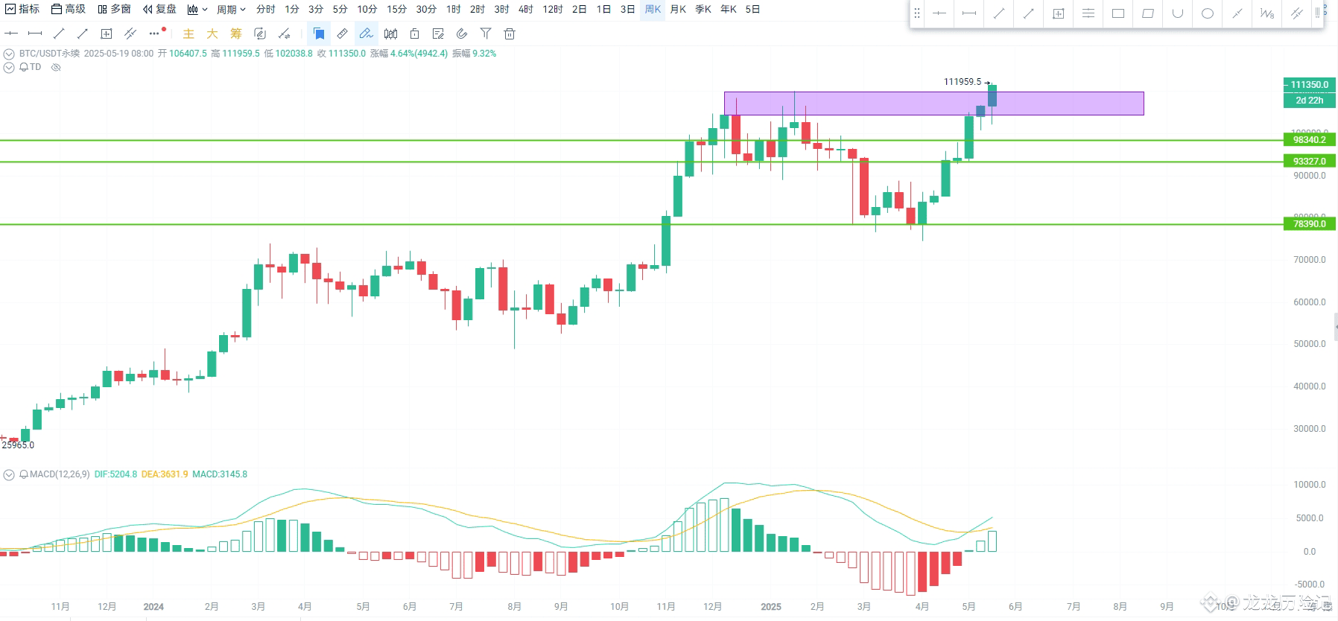This screenshot has width=1338, height=621.
Task: Select the ruler measure tool
Action: pyautogui.click(x=342, y=34)
